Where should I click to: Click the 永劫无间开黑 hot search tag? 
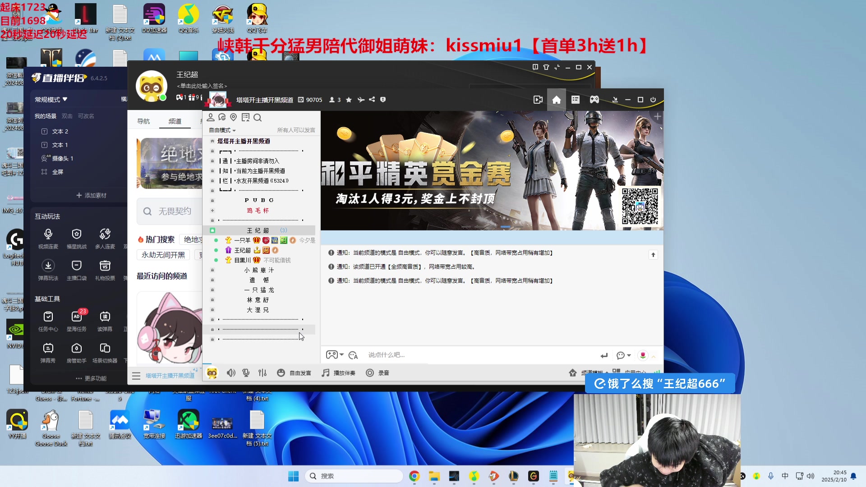(163, 255)
